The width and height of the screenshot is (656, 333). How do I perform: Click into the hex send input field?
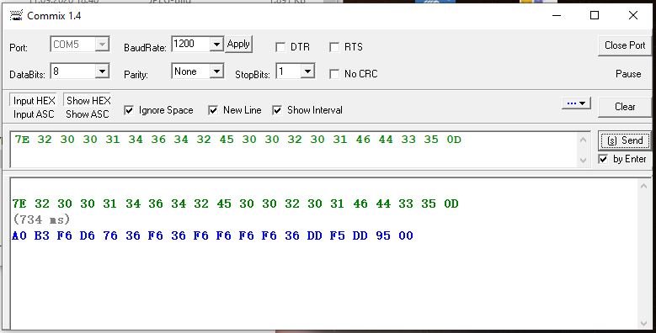(x=294, y=150)
